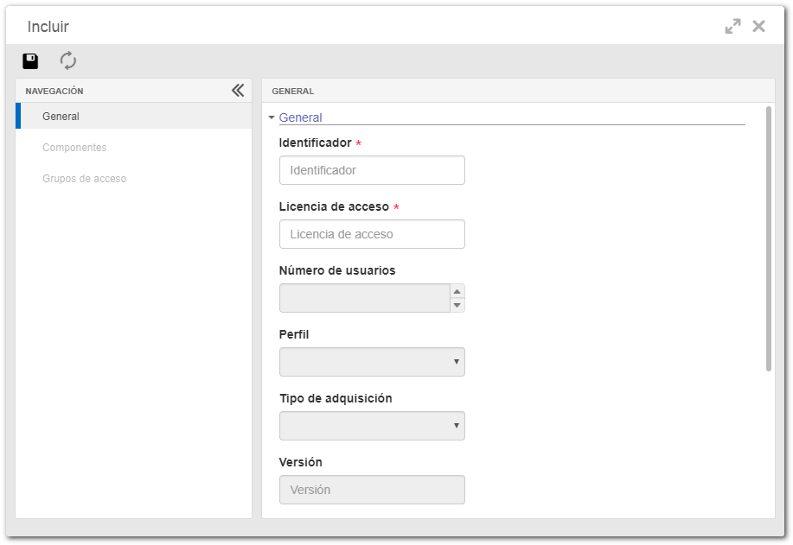The height and width of the screenshot is (545, 793).
Task: Click the Incluir dialog title
Action: pos(48,26)
